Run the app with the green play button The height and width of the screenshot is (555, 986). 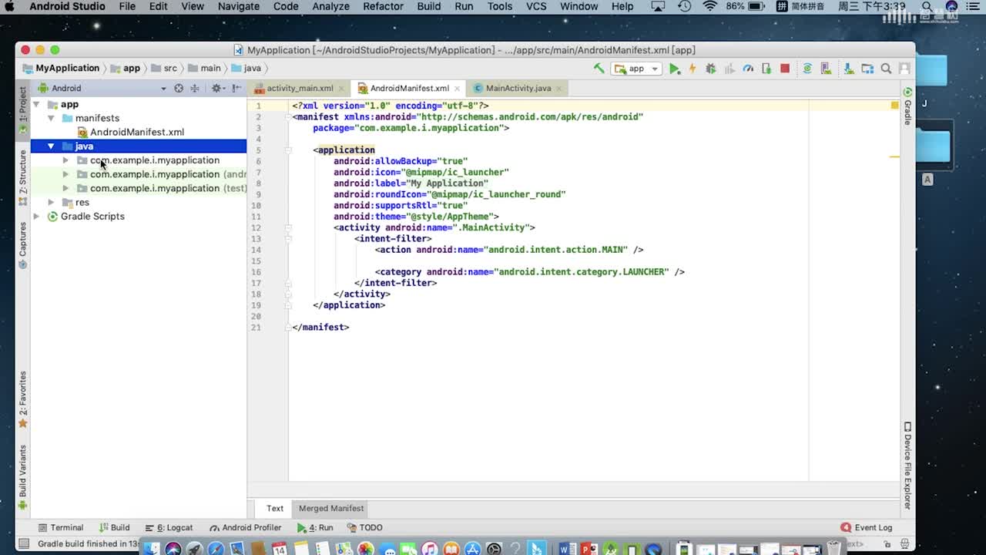click(x=675, y=69)
